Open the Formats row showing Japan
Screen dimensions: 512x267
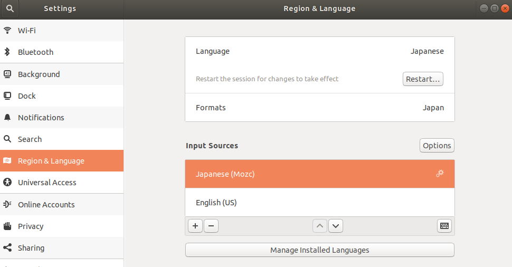click(x=319, y=108)
